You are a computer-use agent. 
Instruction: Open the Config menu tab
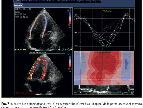(x=87, y=1)
